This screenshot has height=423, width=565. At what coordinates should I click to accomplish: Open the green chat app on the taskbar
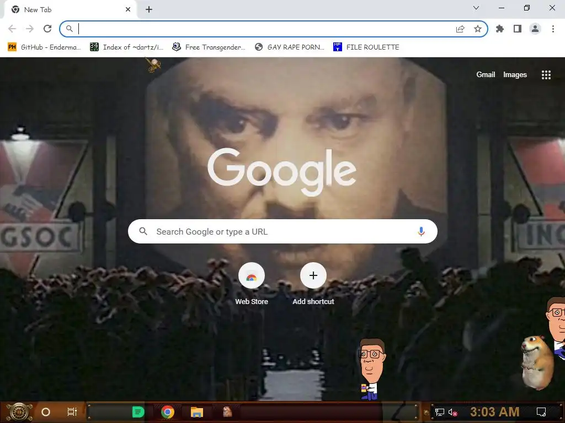coord(138,412)
